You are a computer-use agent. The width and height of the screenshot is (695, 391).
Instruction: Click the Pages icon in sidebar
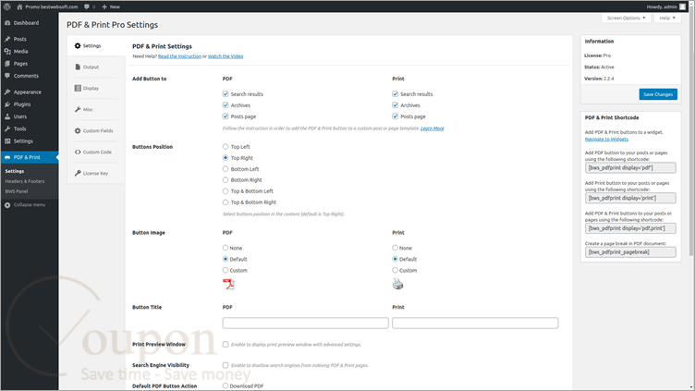coord(7,64)
